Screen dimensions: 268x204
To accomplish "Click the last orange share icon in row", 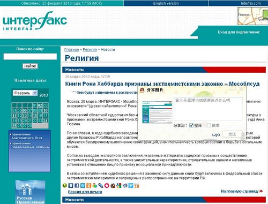I will point(137,186).
